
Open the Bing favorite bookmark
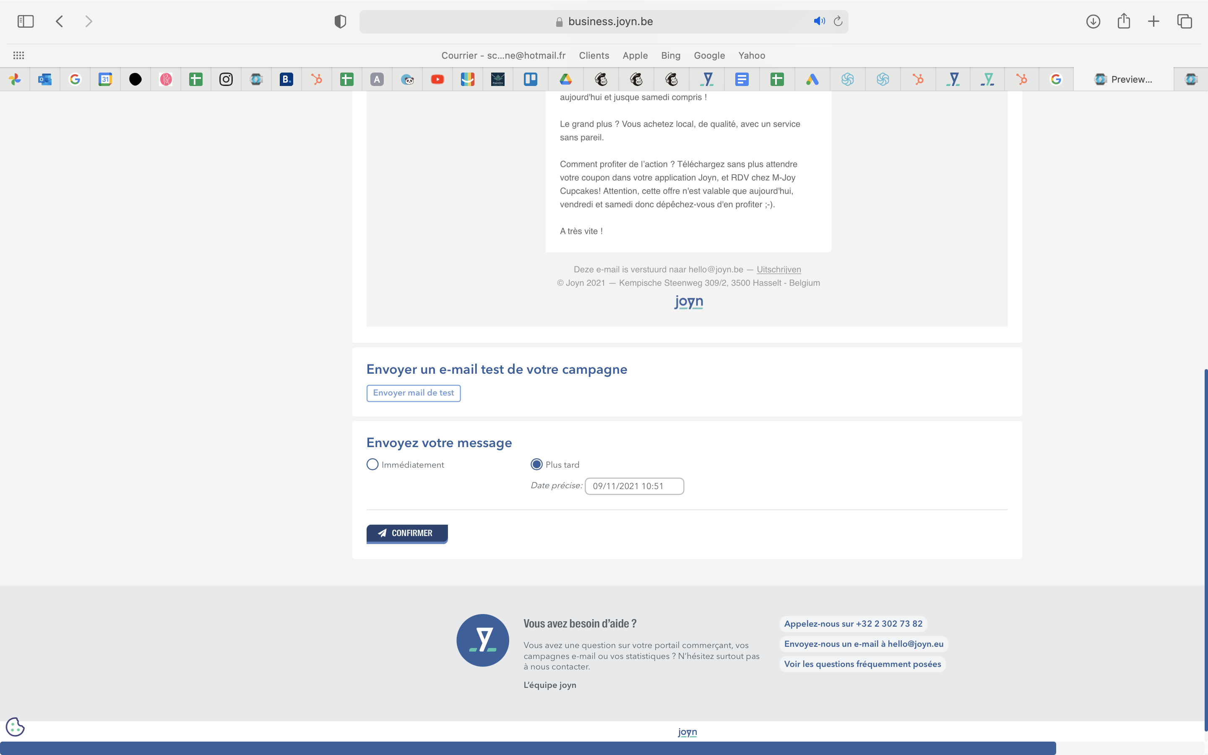point(671,55)
